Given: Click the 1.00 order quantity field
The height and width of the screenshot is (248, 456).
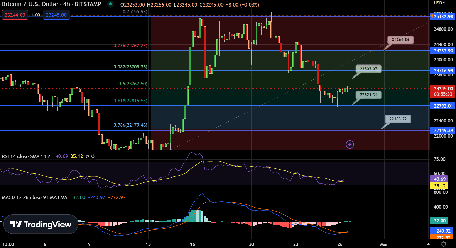Looking at the screenshot, I should 36,15.
